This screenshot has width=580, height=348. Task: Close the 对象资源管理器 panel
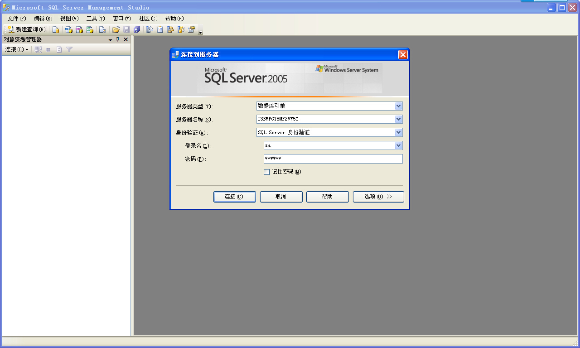pos(126,39)
